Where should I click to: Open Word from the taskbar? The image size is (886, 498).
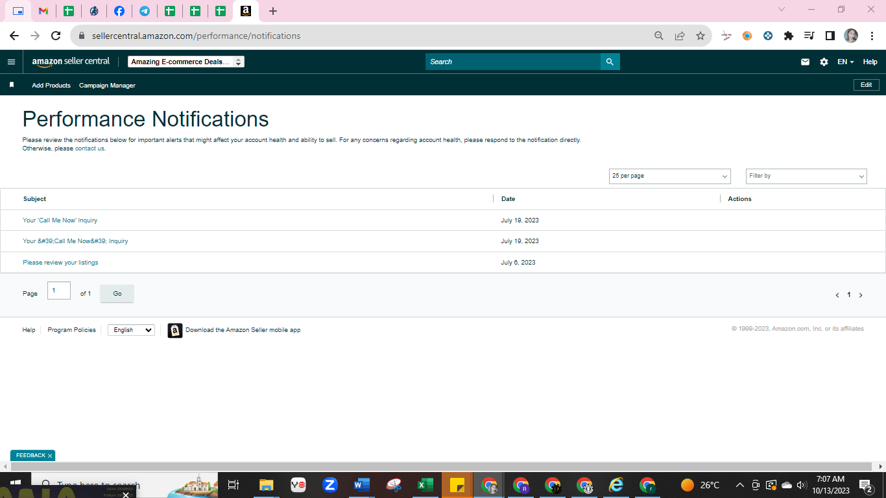pos(362,485)
